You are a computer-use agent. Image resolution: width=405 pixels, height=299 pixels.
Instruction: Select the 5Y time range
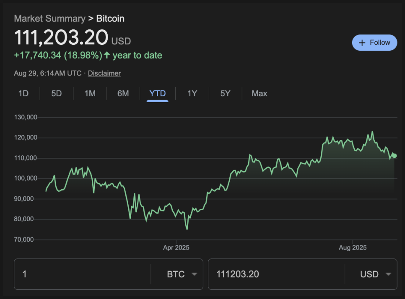click(x=225, y=93)
